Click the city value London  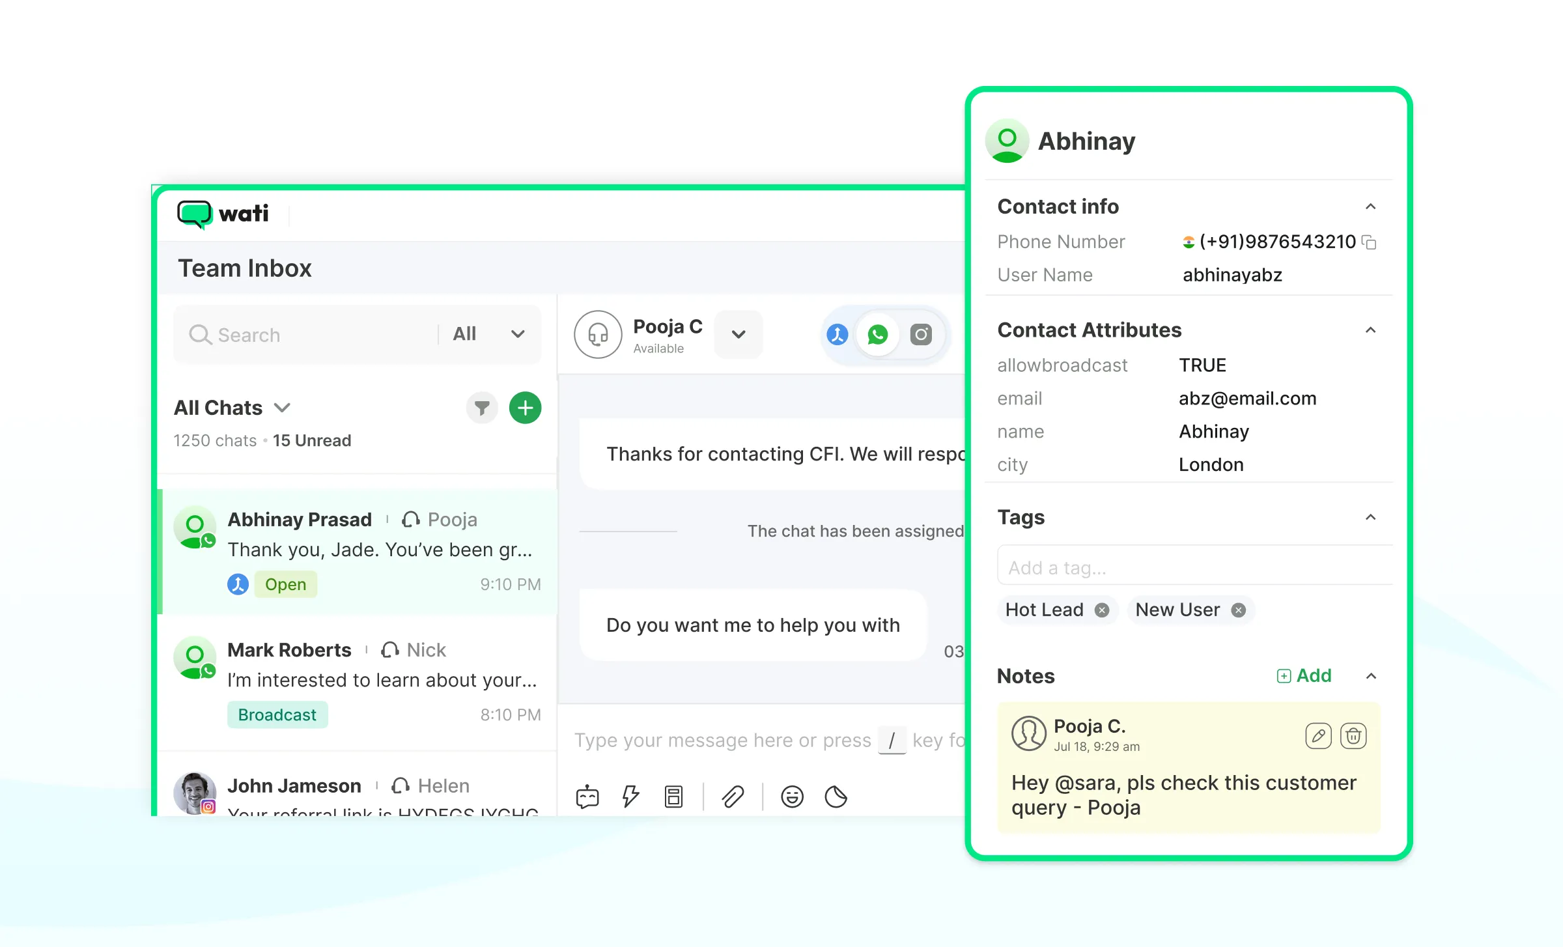click(1211, 465)
